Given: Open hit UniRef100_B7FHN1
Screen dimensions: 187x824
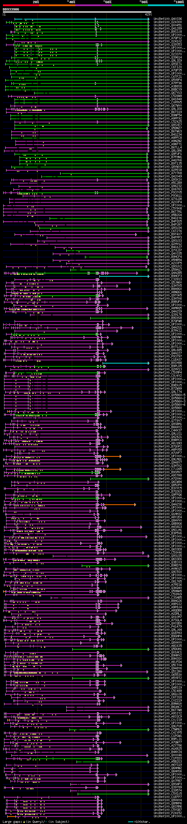Looking at the screenshot, I should pos(167,157).
